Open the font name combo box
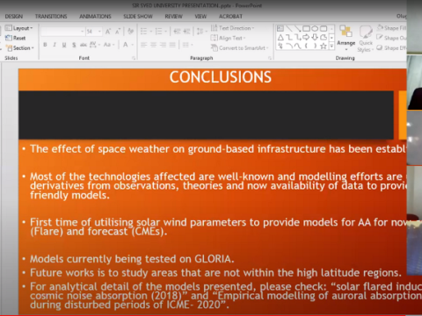The width and height of the screenshot is (422, 316). click(x=62, y=32)
